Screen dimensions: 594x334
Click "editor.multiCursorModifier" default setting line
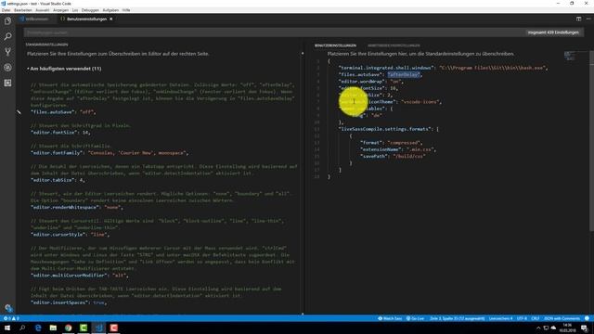(x=80, y=276)
